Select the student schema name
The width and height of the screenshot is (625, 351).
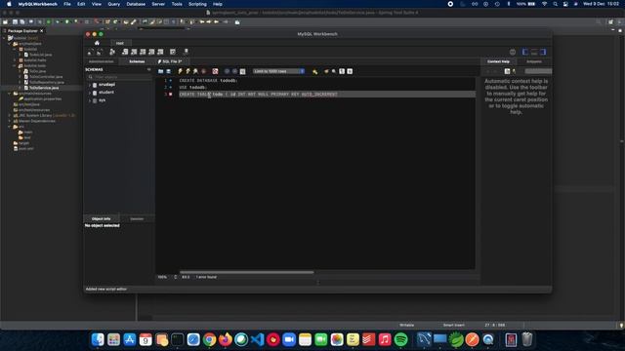click(106, 93)
